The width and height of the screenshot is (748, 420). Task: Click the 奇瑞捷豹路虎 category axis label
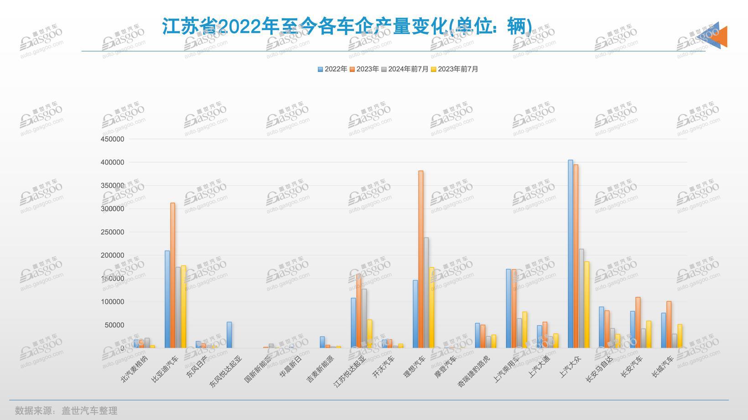474,372
